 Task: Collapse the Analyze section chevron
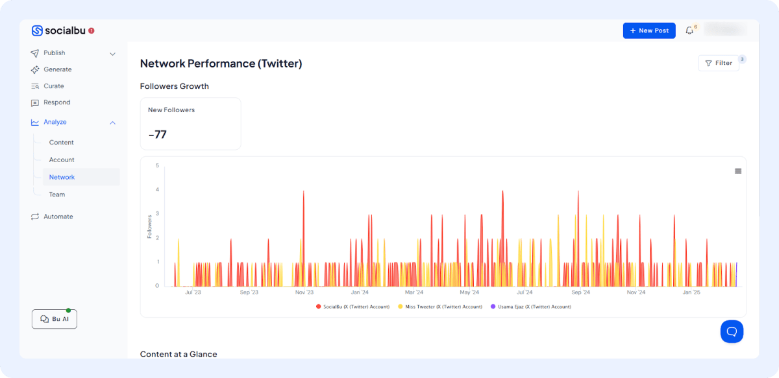click(112, 123)
